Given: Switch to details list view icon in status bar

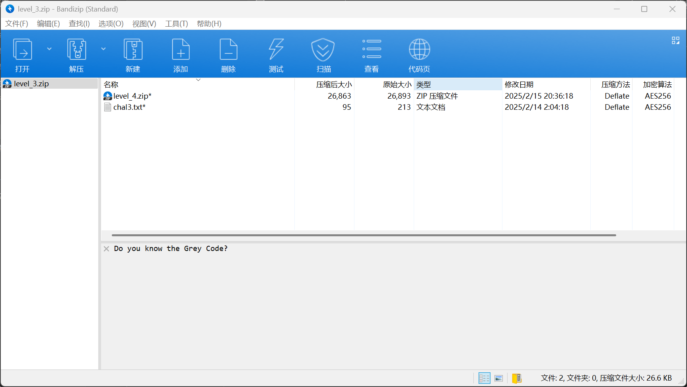Looking at the screenshot, I should (484, 378).
